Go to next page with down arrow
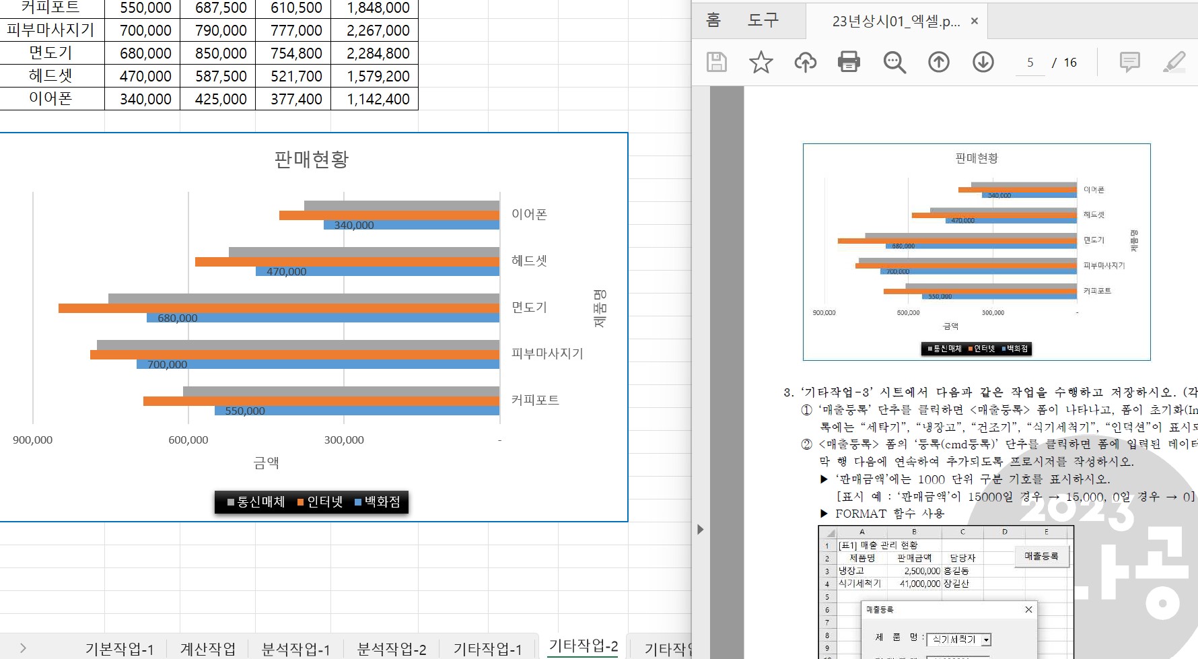This screenshot has width=1198, height=659. coord(983,62)
